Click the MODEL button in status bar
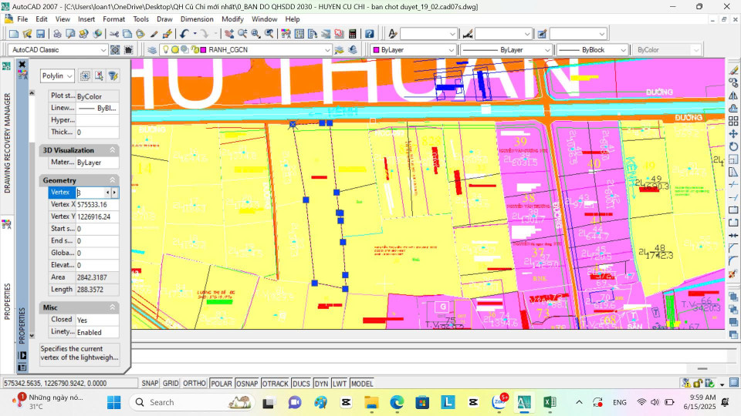 click(x=362, y=384)
